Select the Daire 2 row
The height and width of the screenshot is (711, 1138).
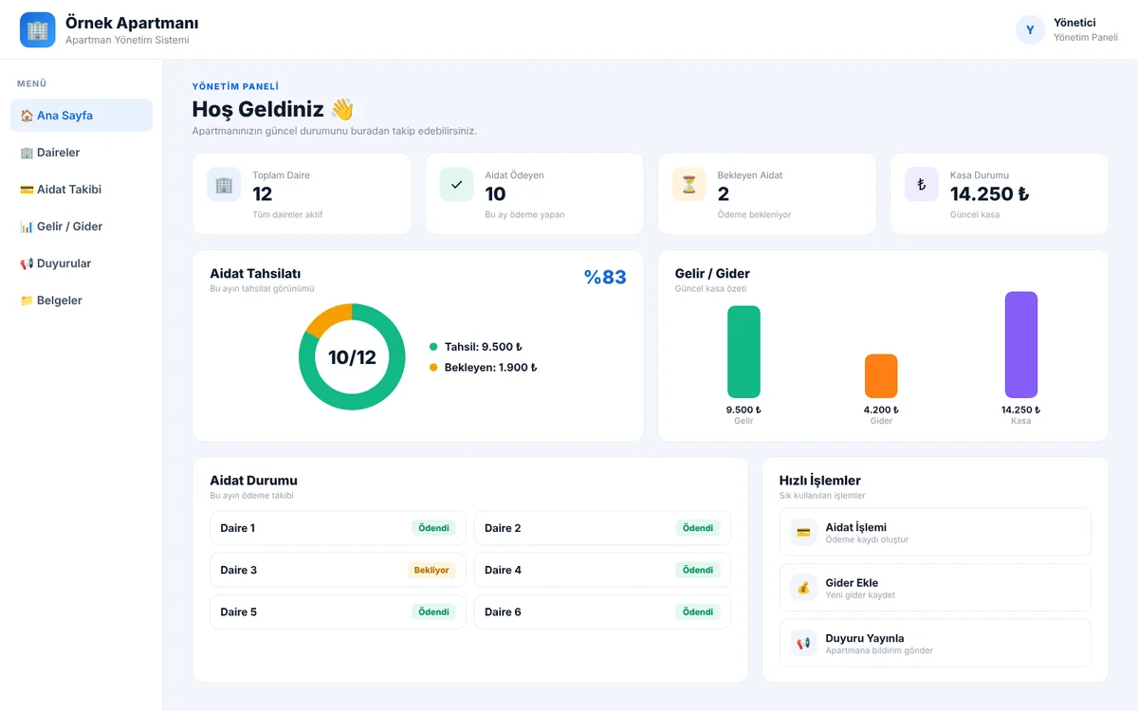click(602, 528)
